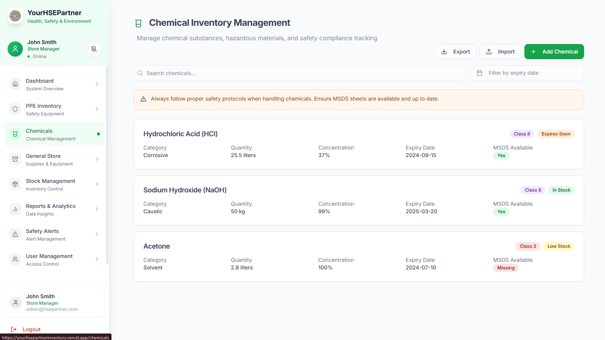Image resolution: width=605 pixels, height=340 pixels.
Task: Expand the Dashboard chevron arrow
Action: (x=97, y=84)
